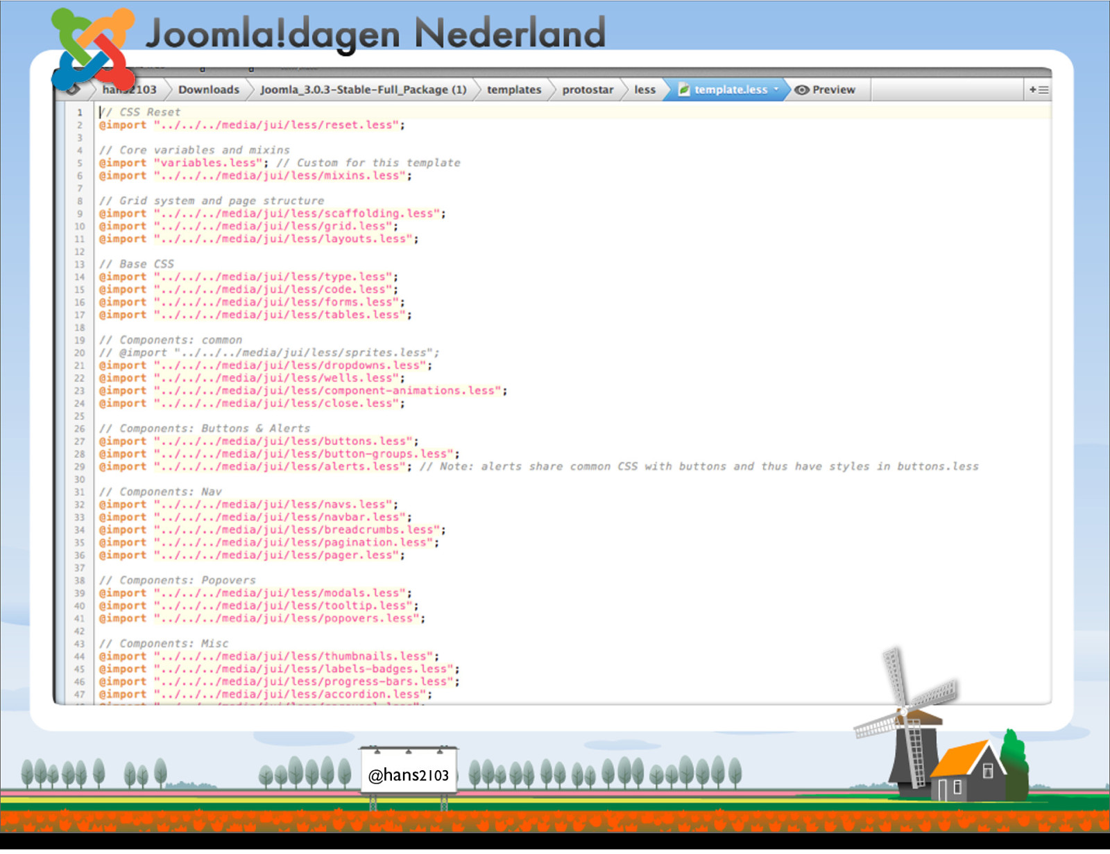Screen dimensions: 1110x854
Task: Open the protostar path segment
Action: click(x=588, y=89)
